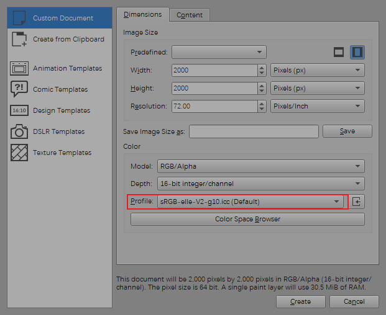The image size is (386, 315).
Task: Open the Width units dropdown
Action: point(318,70)
